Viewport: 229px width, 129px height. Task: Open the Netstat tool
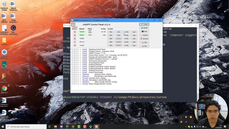[x=144, y=28]
